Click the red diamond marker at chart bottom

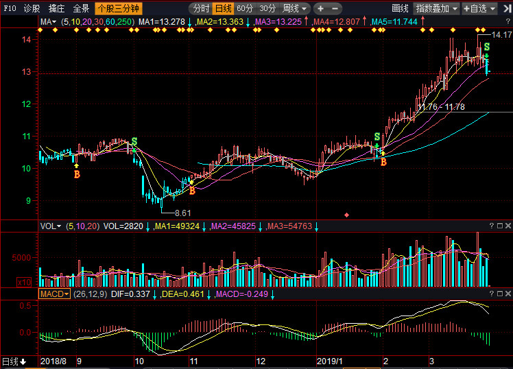346,215
